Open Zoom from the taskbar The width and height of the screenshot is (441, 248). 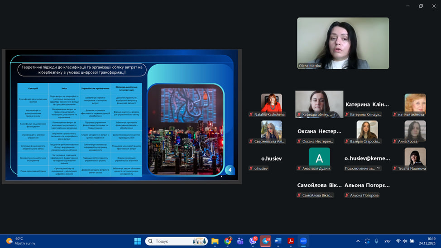303,241
